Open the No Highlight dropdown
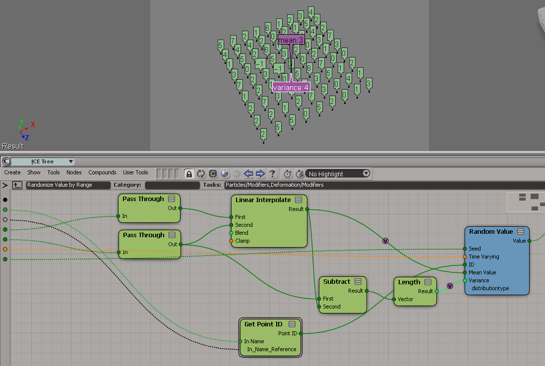The image size is (545, 366). click(x=338, y=174)
